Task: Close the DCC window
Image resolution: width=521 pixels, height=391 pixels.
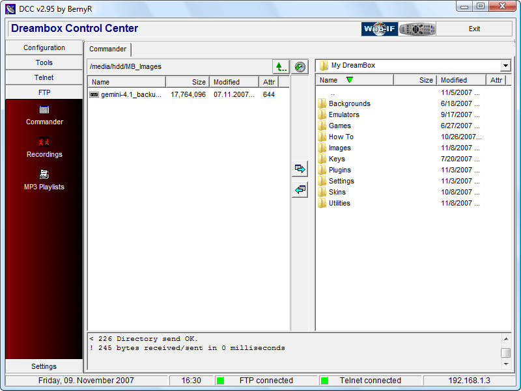Action: [502, 7]
